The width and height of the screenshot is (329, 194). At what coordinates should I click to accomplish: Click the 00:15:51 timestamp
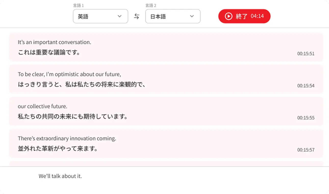coord(306,54)
